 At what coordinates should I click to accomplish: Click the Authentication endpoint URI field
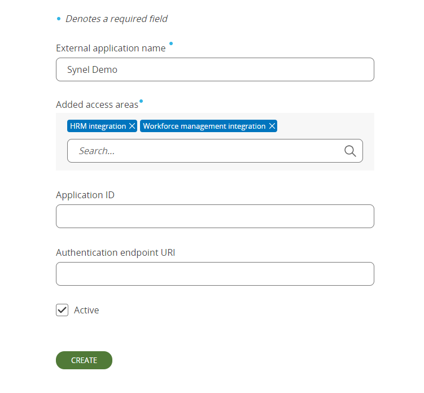[x=215, y=274]
